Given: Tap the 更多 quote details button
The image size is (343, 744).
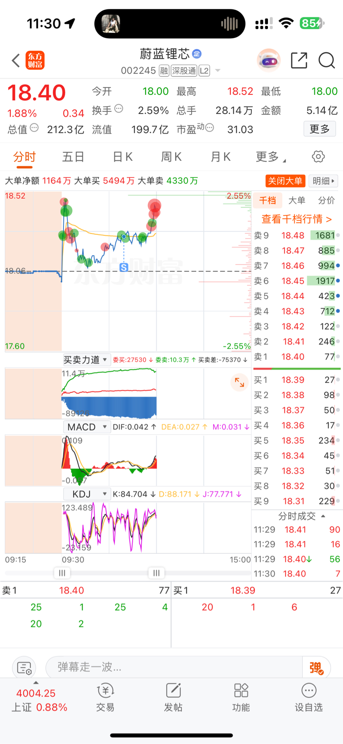Looking at the screenshot, I should 320,129.
